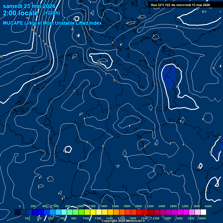The image size is (223, 223).
Task: Click the '2000' legend value
Action: tap(139, 206)
